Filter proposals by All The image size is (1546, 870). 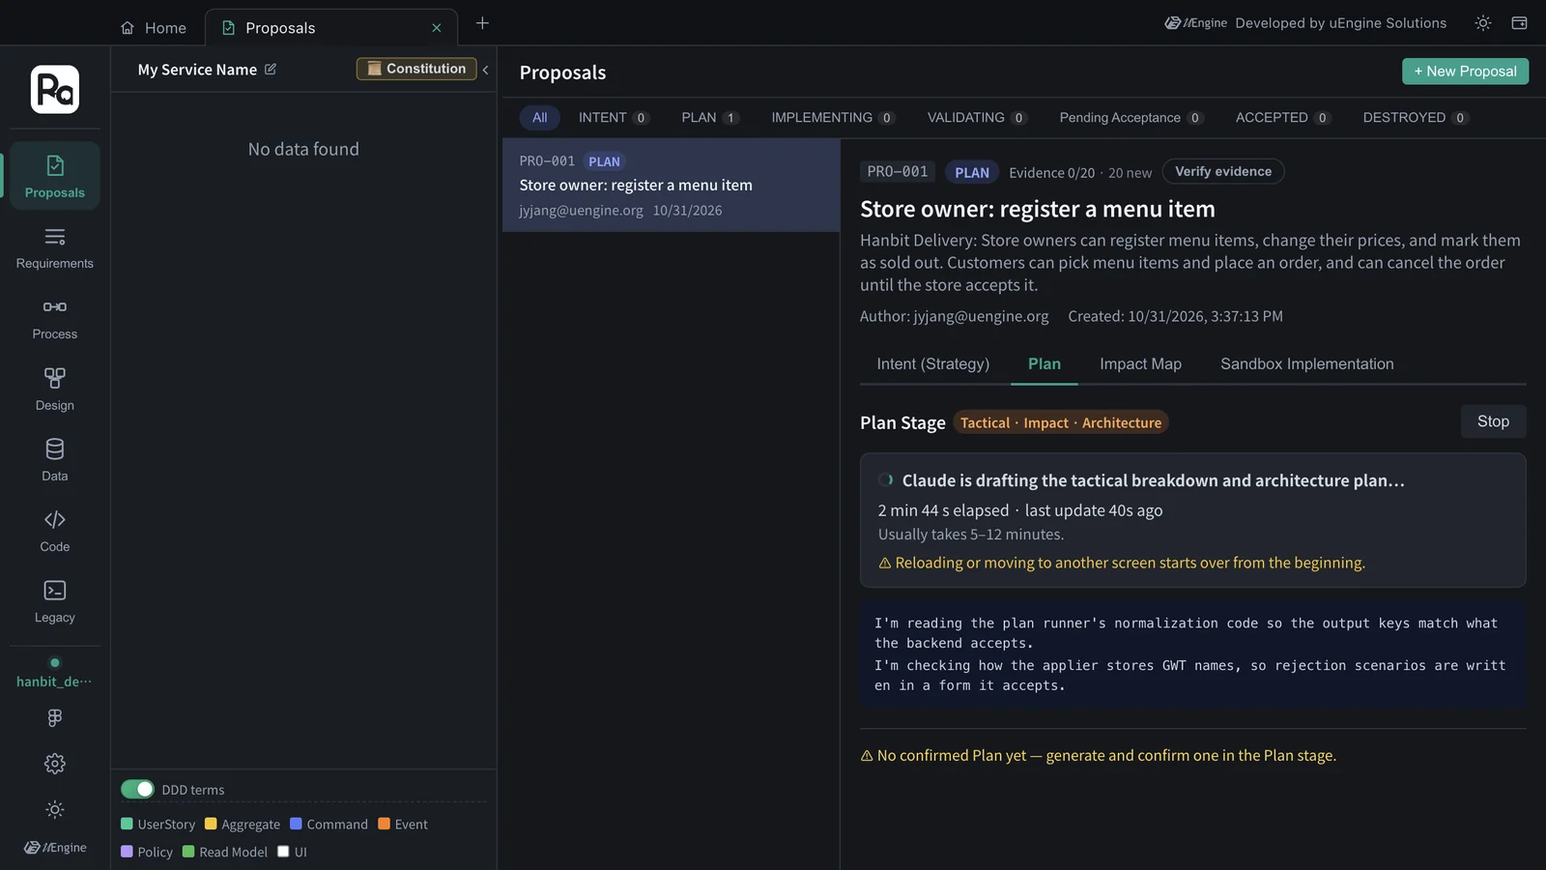(539, 118)
